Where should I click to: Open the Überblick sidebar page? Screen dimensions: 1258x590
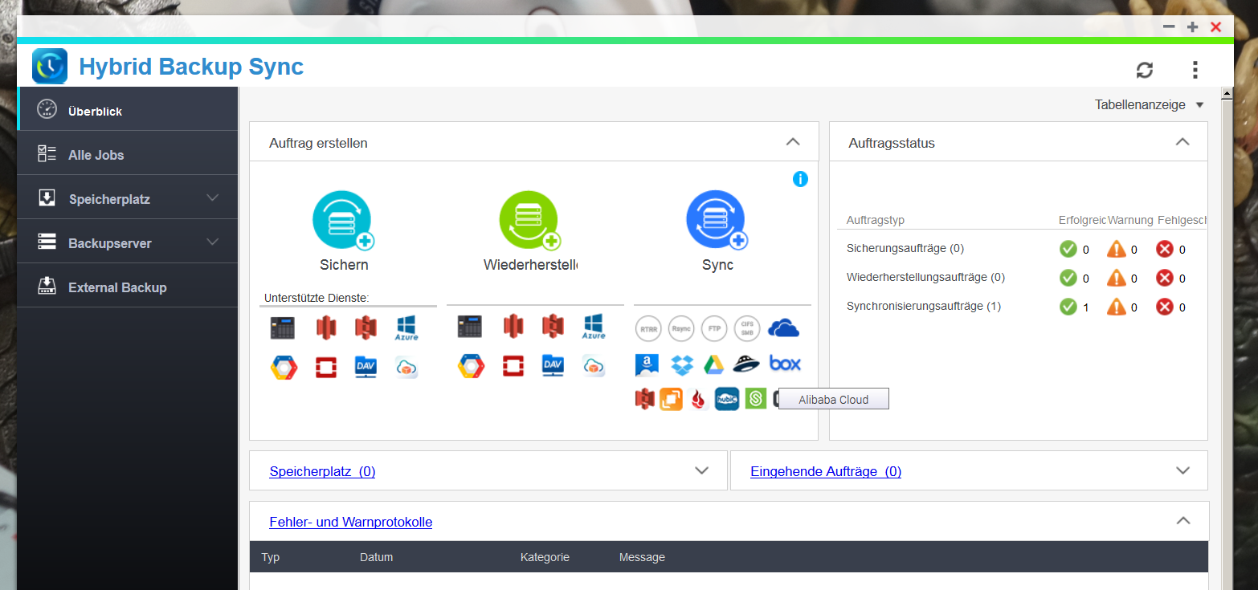[128, 108]
